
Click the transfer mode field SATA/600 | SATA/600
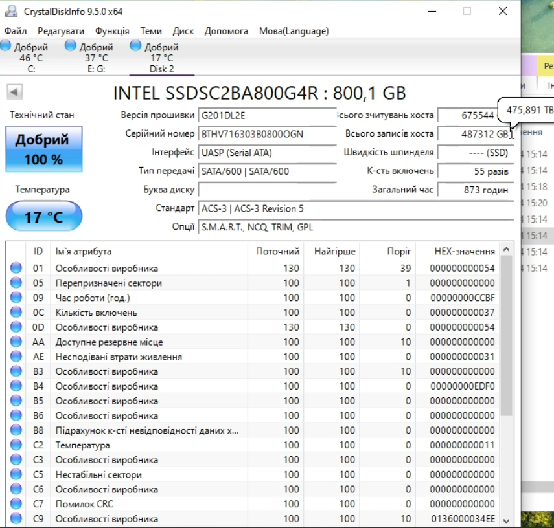pyautogui.click(x=267, y=171)
